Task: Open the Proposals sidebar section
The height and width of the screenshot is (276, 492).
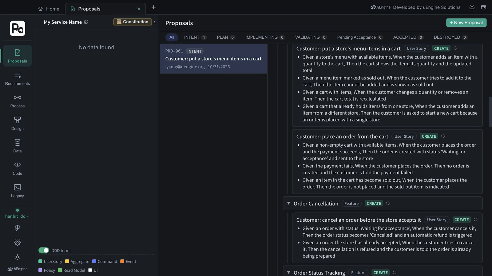Action: coord(18,56)
